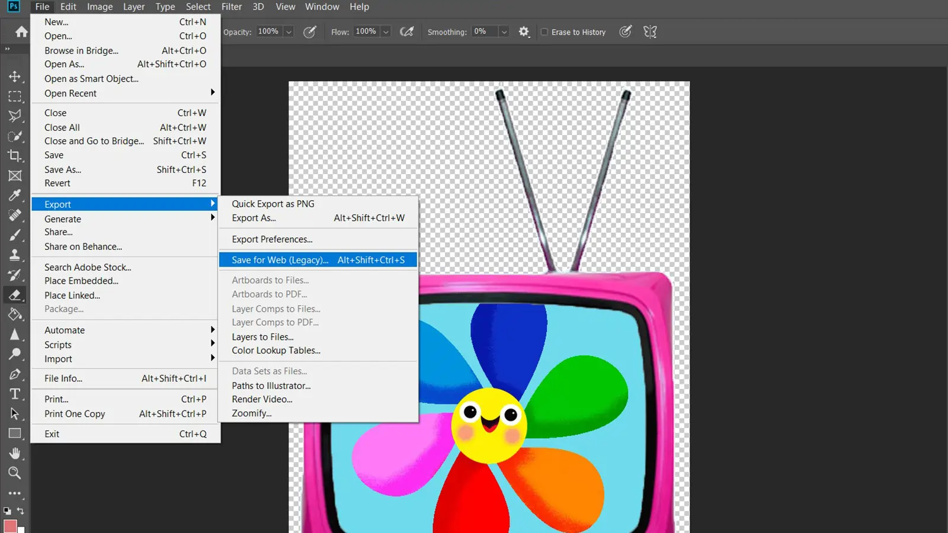The width and height of the screenshot is (948, 533).
Task: Select the Pen tool
Action: [x=15, y=374]
